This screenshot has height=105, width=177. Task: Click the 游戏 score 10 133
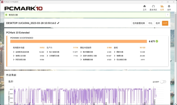click(x=142, y=48)
